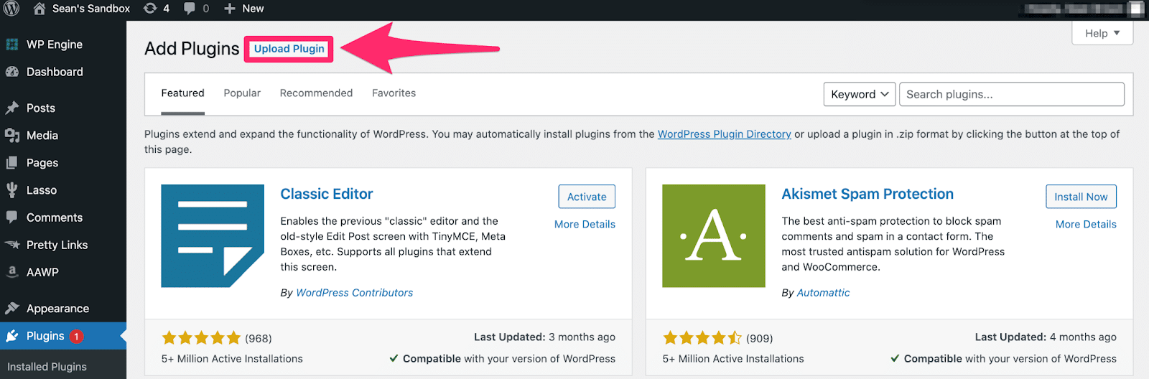
Task: Activate the Classic Editor plugin
Action: [x=587, y=197]
